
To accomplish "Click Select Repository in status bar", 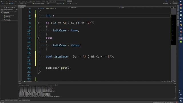I will [170, 102].
